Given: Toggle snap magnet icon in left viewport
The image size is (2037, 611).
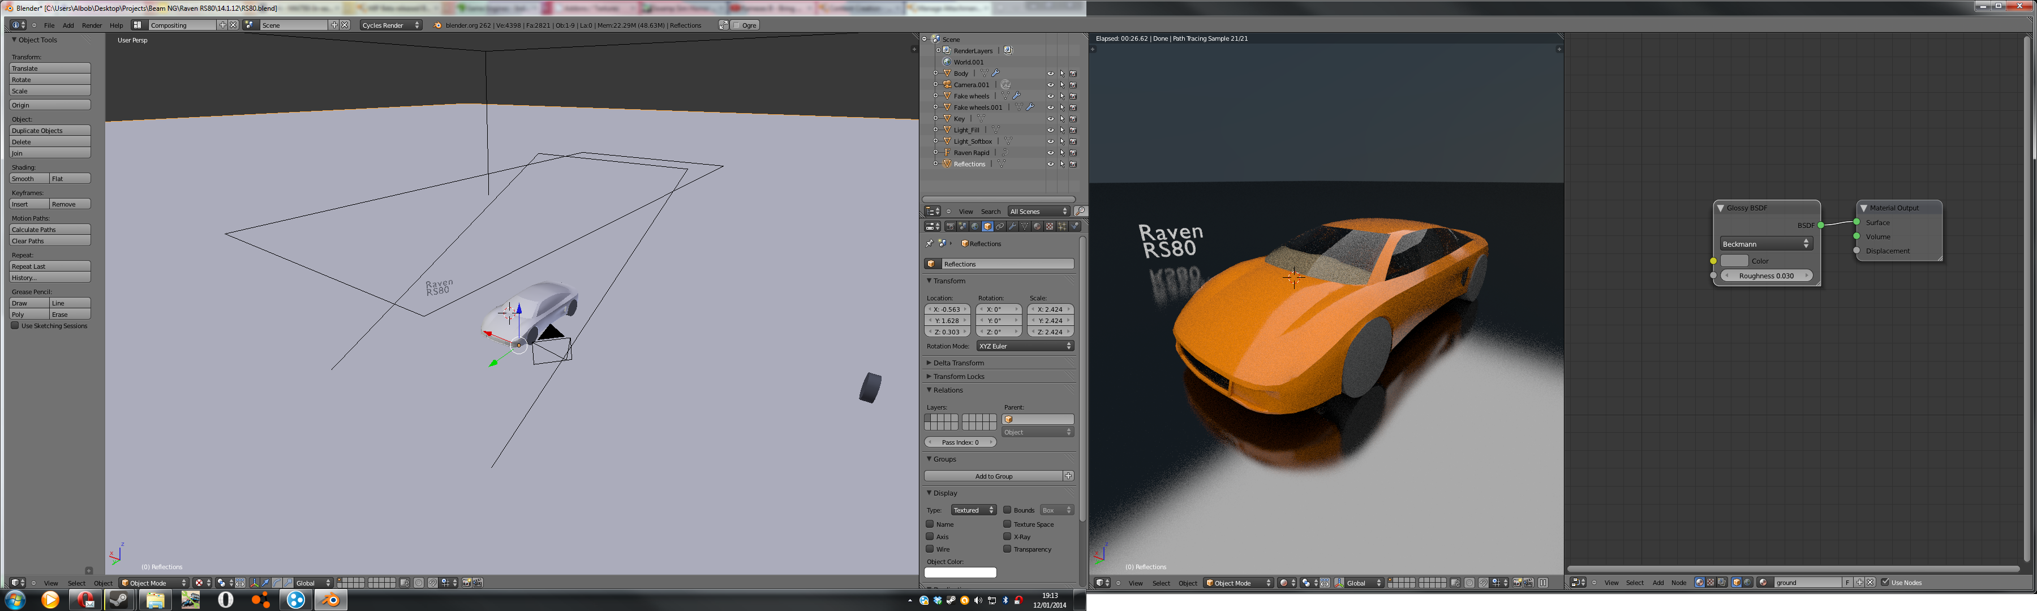Looking at the screenshot, I should (433, 583).
